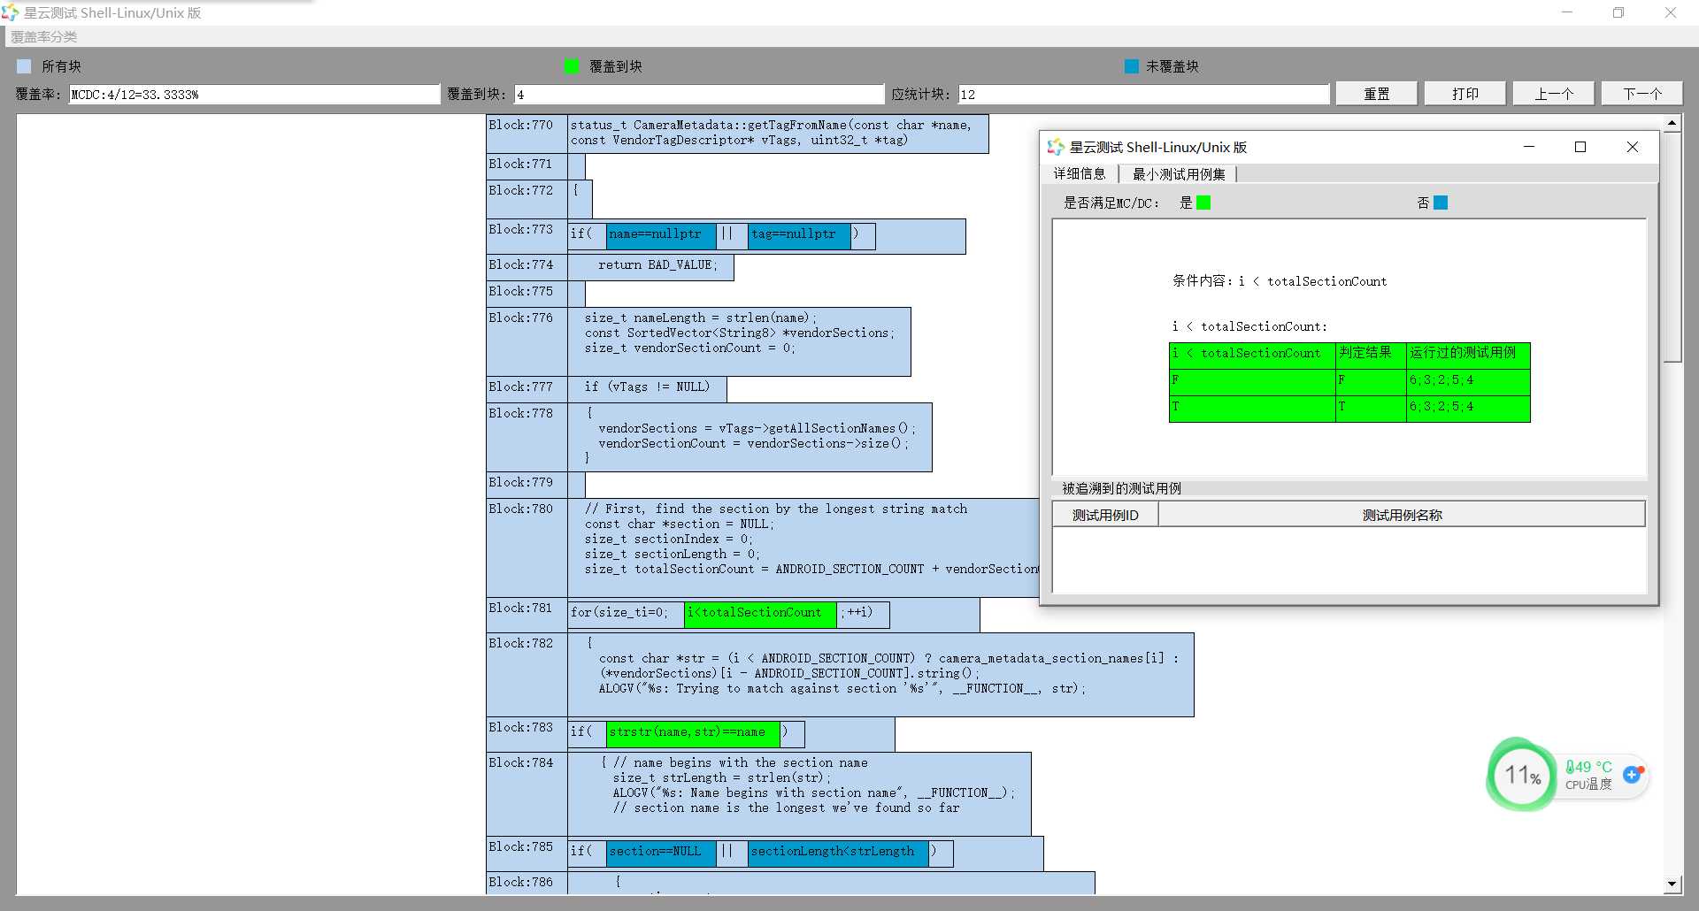1699x911 pixels.
Task: Click the F row test cases cell 6,3,2,5,4
Action: point(1468,382)
